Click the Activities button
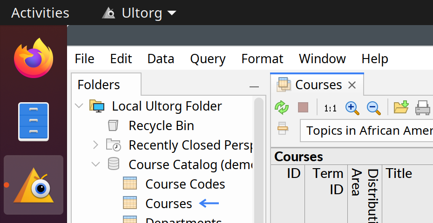The height and width of the screenshot is (223, 433). click(x=40, y=13)
